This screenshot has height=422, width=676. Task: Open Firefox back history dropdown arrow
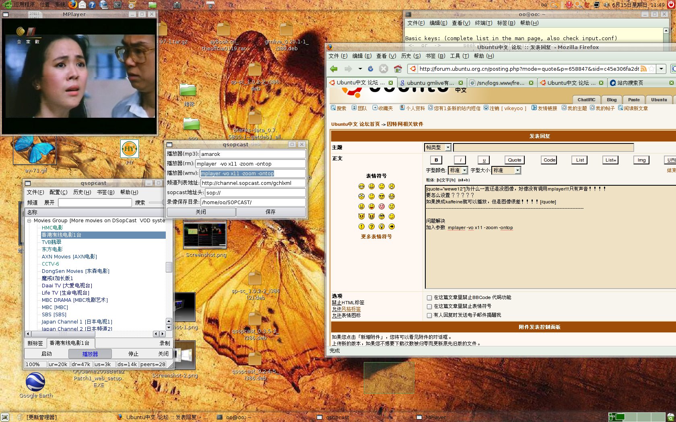tap(360, 69)
